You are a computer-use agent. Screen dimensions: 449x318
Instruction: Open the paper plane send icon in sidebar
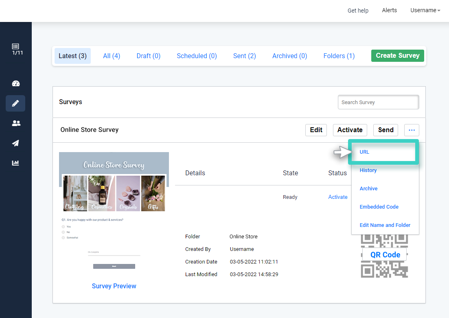(15, 143)
